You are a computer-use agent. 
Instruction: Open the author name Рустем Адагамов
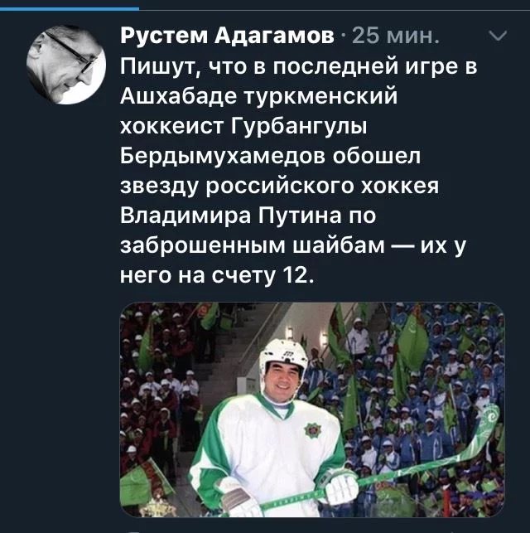227,36
